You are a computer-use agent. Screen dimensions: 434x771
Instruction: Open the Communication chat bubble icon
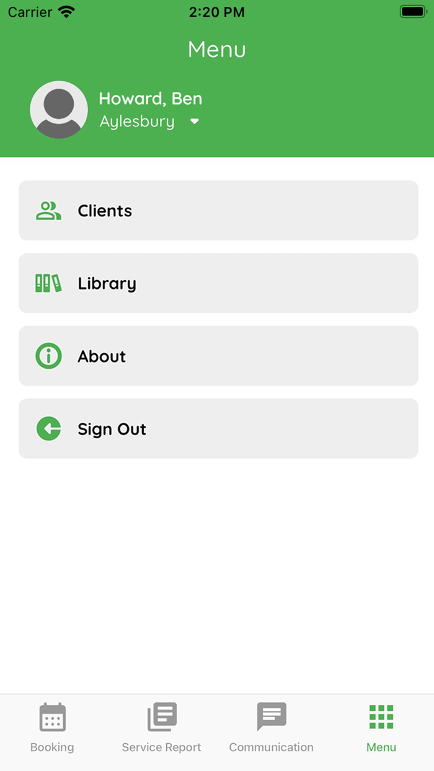[271, 716]
